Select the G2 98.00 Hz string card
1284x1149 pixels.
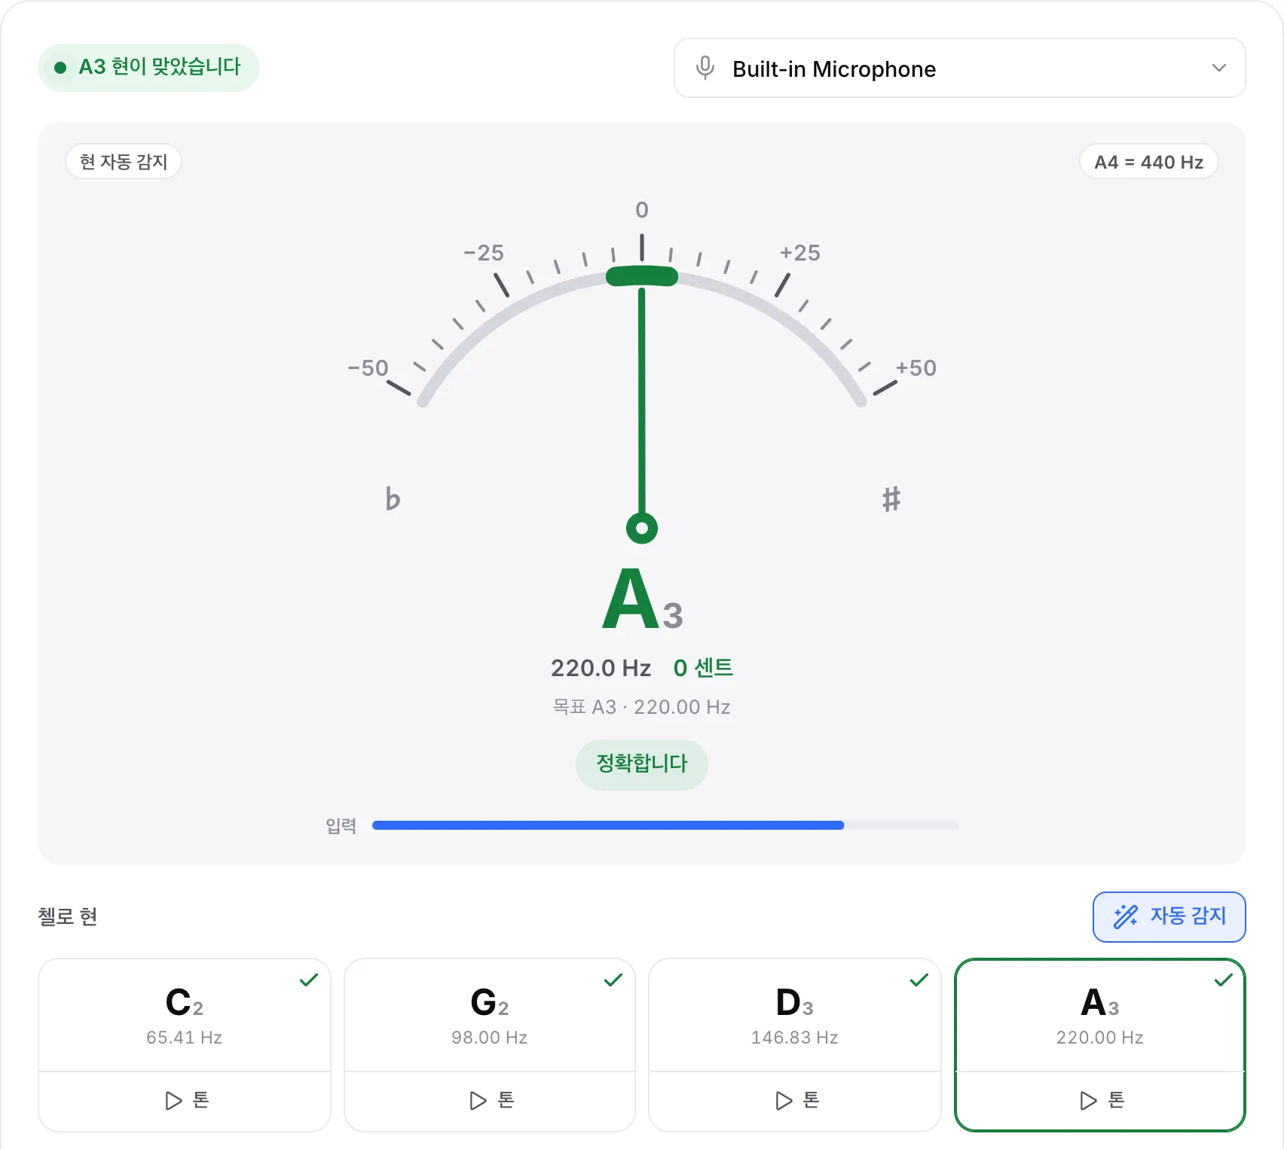coord(490,1015)
